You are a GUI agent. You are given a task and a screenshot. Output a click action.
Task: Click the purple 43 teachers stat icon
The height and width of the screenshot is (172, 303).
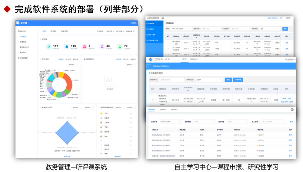[102, 47]
